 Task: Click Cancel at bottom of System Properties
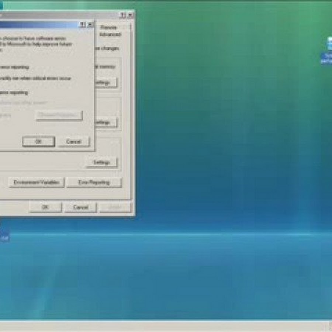[80, 207]
